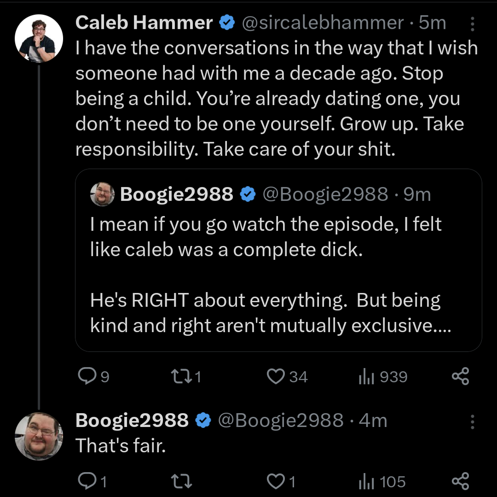
Task: Open the quoted Boogie2988 tweet card
Action: coord(278,260)
